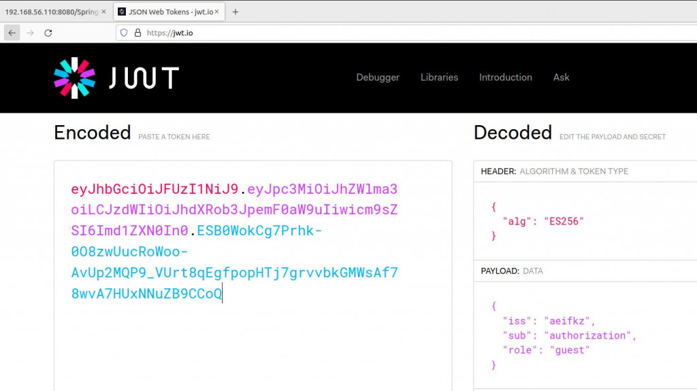
Task: Open the Introduction nav link
Action: click(506, 78)
